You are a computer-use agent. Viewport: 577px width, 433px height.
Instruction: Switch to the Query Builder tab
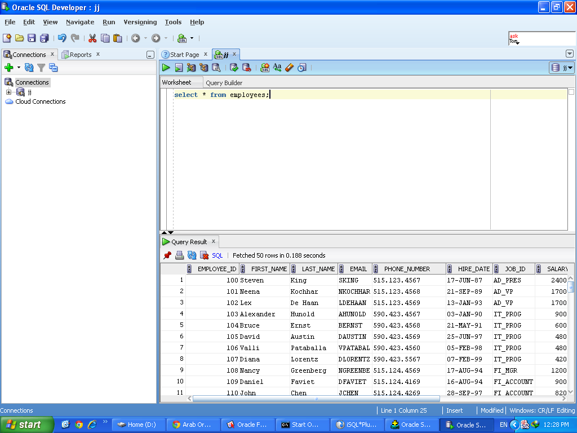tap(224, 83)
